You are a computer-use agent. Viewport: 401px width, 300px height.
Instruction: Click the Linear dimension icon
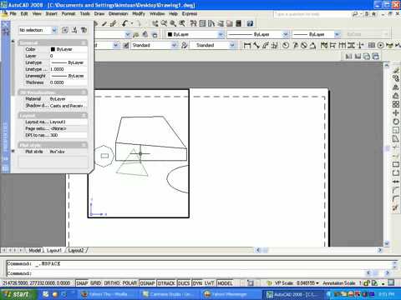click(247, 45)
